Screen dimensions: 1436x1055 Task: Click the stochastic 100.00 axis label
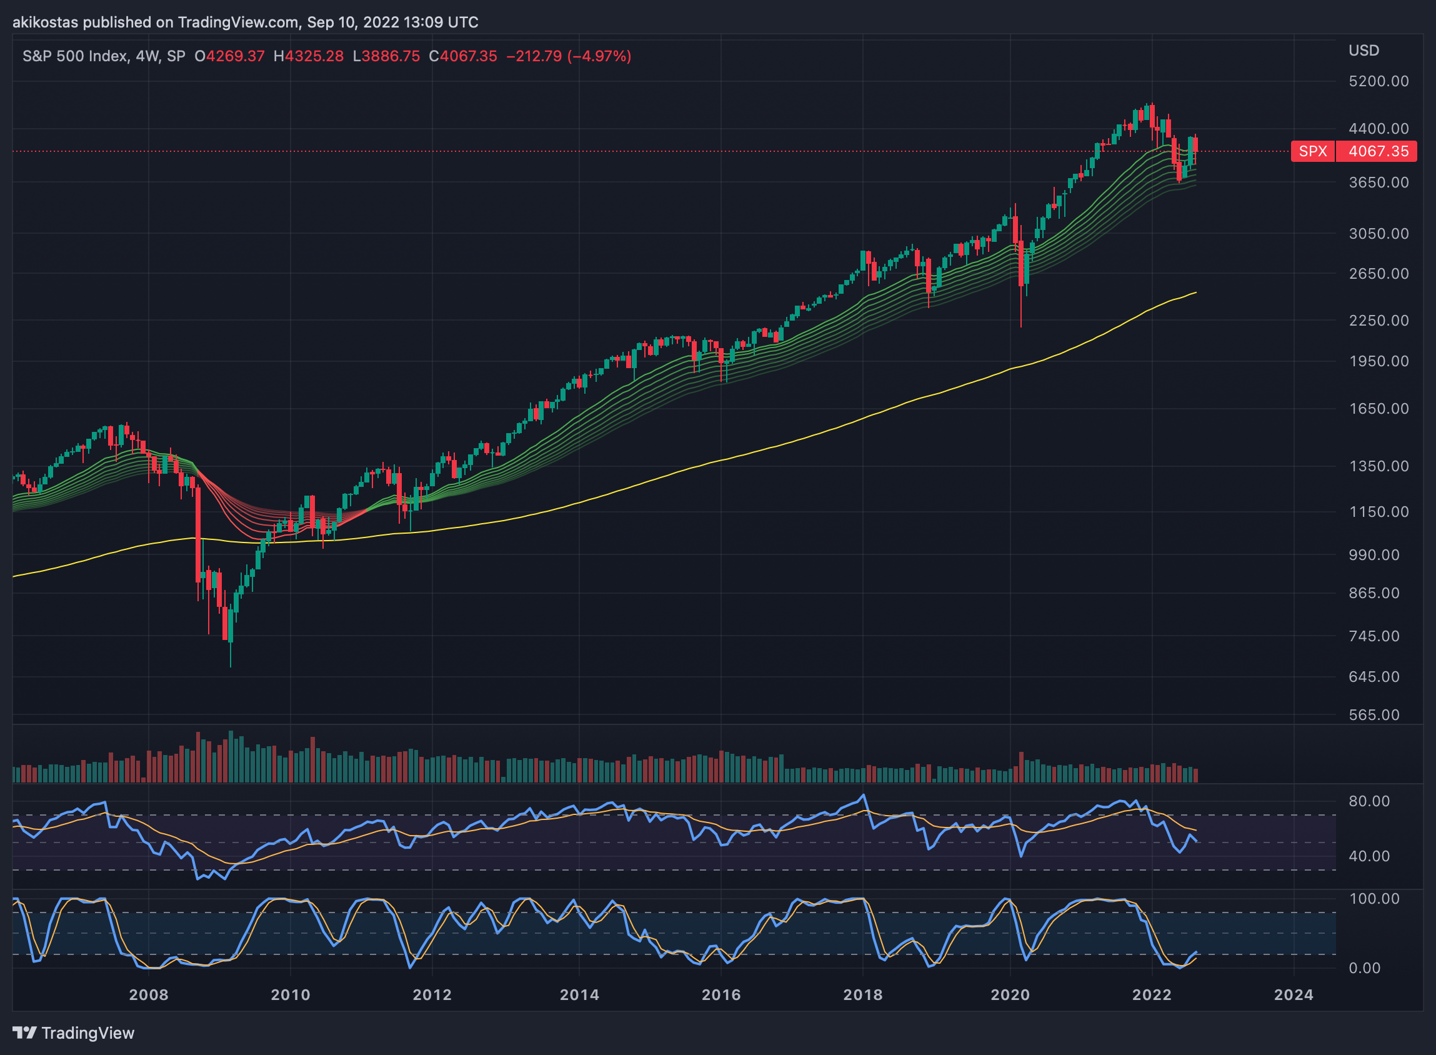click(x=1374, y=899)
